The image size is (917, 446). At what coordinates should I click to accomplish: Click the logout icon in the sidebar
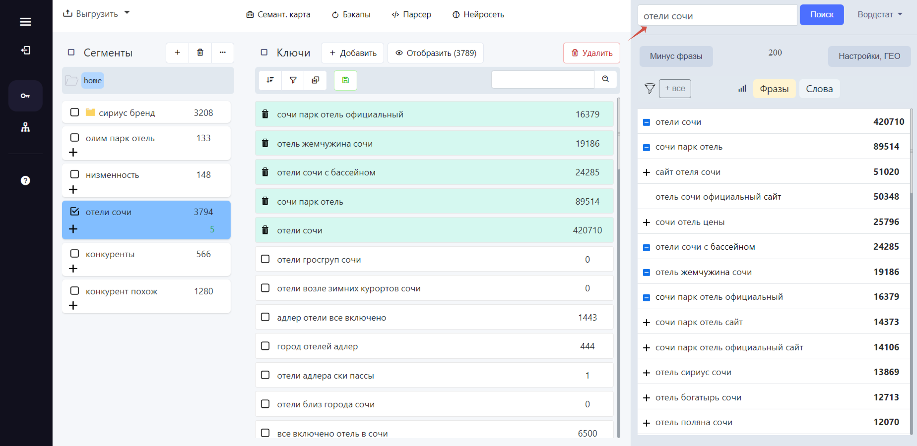[25, 51]
